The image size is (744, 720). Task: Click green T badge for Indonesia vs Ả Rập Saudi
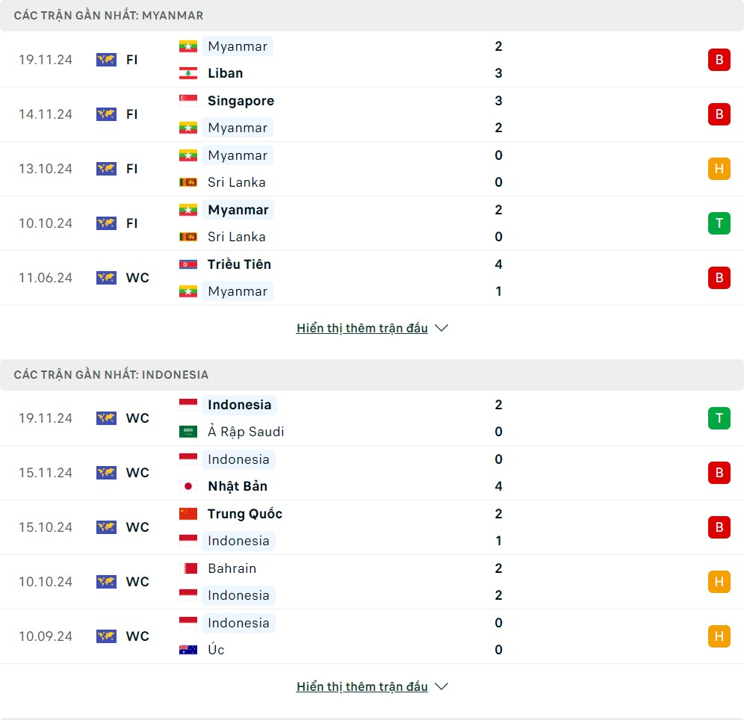[x=719, y=418]
